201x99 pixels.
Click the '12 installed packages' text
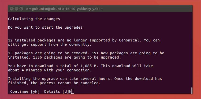[32, 40]
